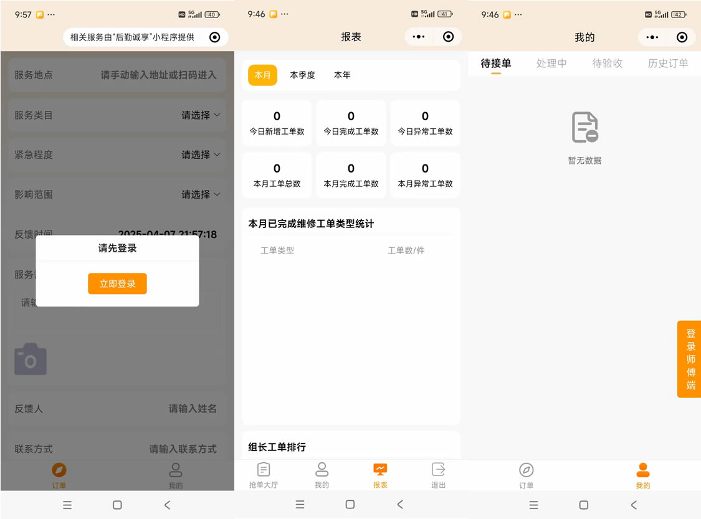Select the 本月 time filter
701x519 pixels.
pyautogui.click(x=262, y=75)
